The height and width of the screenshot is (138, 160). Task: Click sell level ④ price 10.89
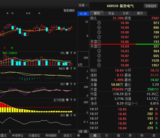tap(125, 28)
